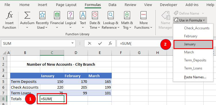Open Lookup & Reference functions icon
Image resolution: width=216 pixels, height=105 pixels.
coord(111,15)
